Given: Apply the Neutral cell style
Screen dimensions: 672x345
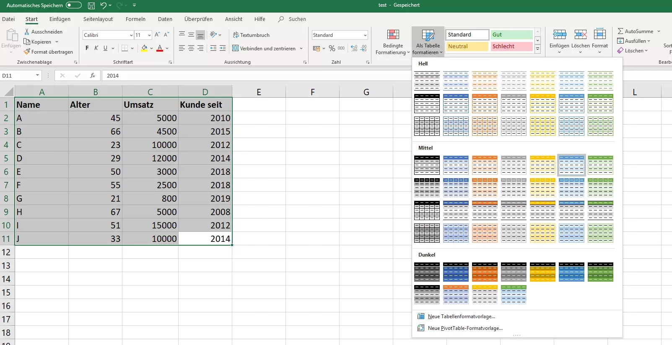Looking at the screenshot, I should pyautogui.click(x=467, y=47).
